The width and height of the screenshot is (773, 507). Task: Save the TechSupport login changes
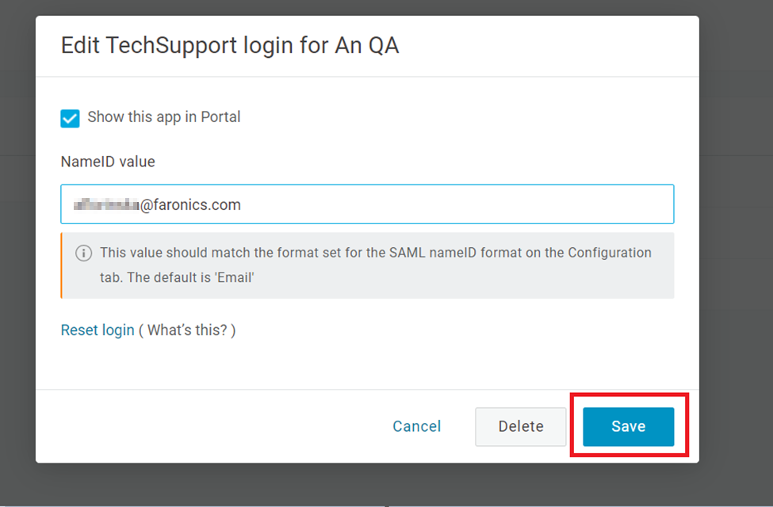(x=628, y=426)
